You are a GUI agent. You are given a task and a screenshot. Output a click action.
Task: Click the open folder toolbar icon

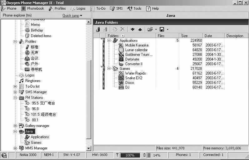150,29
